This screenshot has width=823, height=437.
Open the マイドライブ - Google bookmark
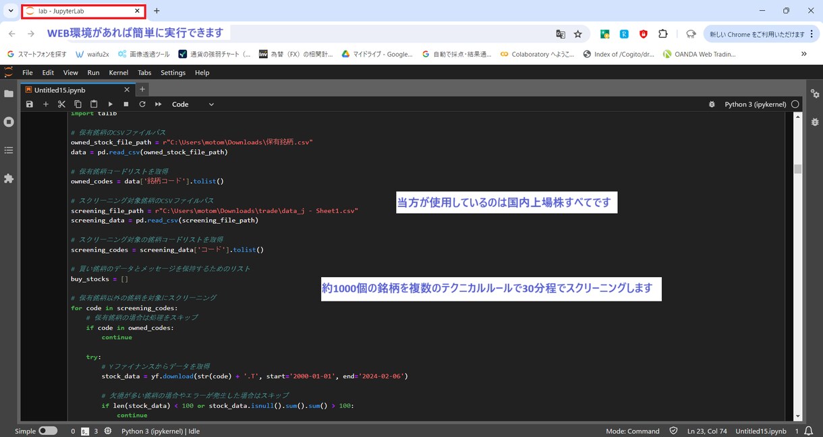(377, 54)
